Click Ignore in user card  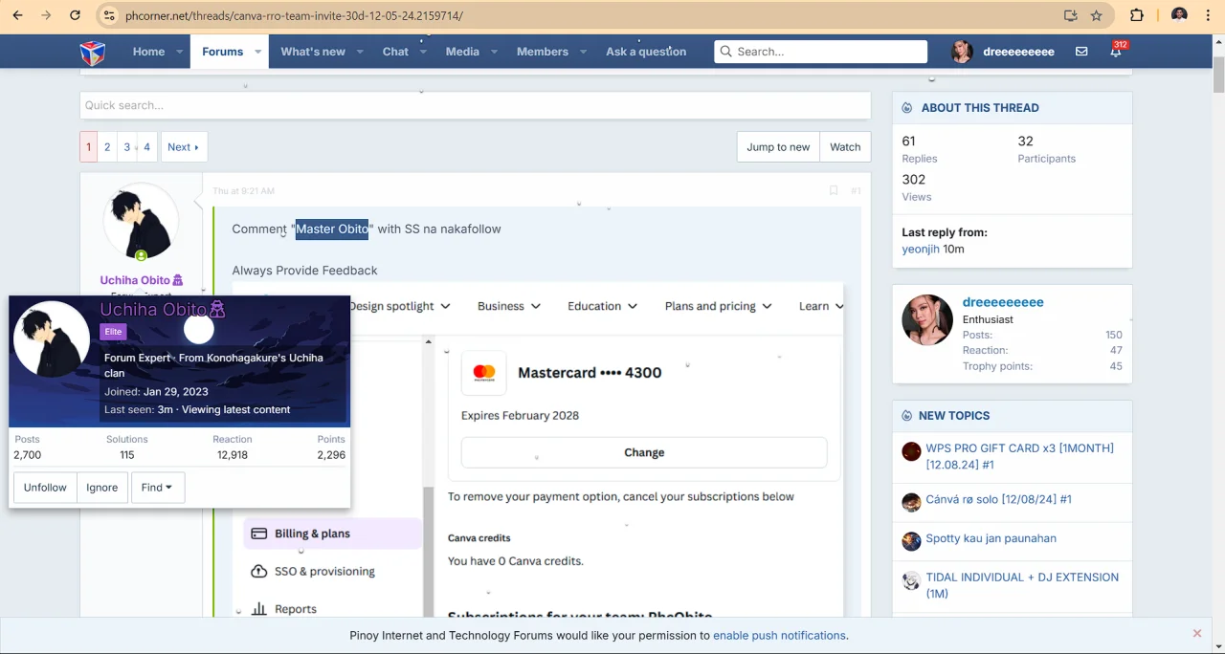(x=101, y=488)
